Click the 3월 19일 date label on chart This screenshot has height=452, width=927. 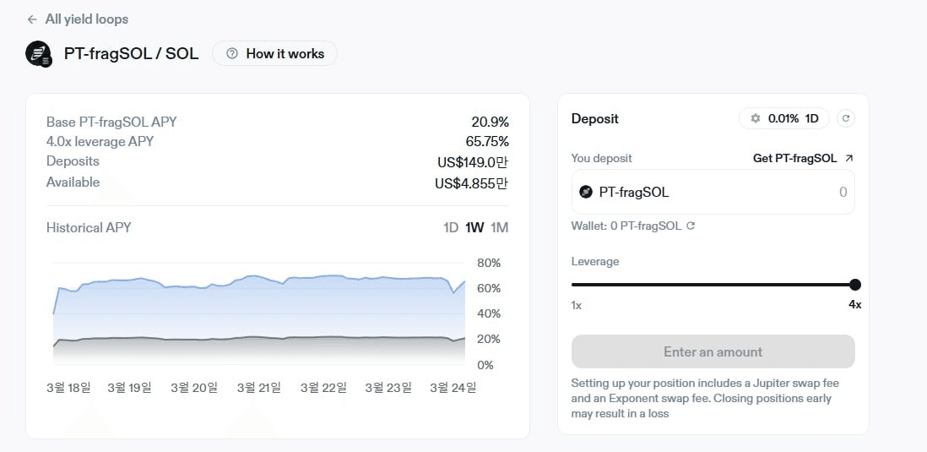pos(129,388)
